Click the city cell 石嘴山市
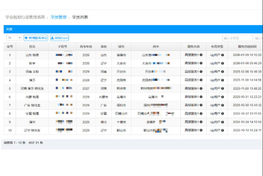This screenshot has height=176, width=263. (x=121, y=113)
